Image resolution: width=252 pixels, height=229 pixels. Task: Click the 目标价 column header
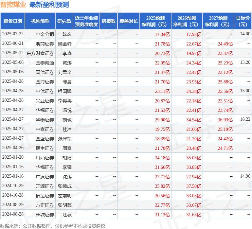[x=243, y=21]
